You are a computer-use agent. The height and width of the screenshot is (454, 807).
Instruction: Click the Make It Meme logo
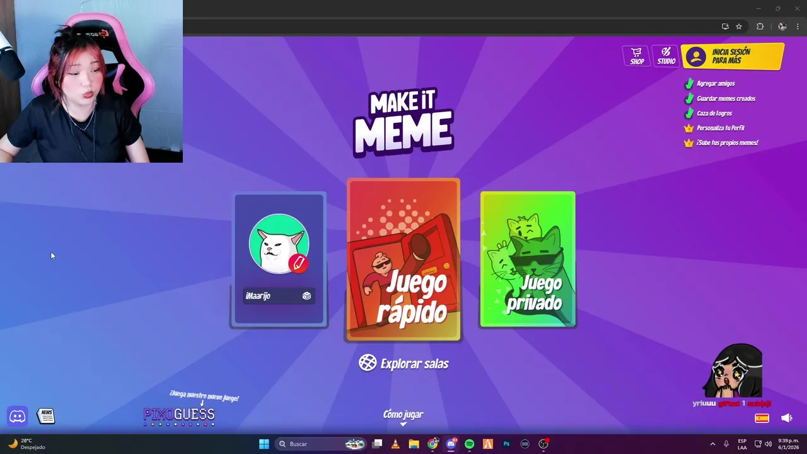403,122
